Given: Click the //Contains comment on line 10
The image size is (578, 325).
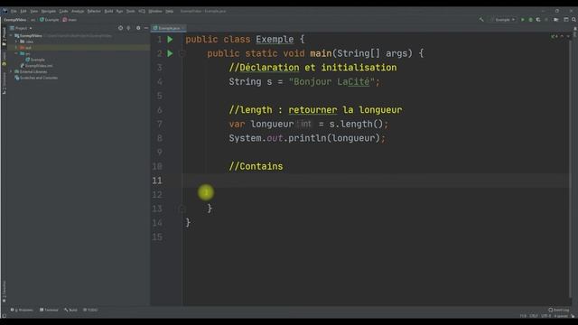Looking at the screenshot, I should pyautogui.click(x=256, y=166).
